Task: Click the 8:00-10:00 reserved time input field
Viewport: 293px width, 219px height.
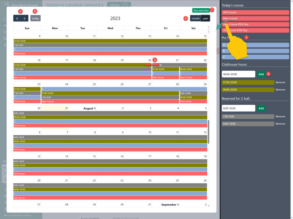Action: click(238, 108)
